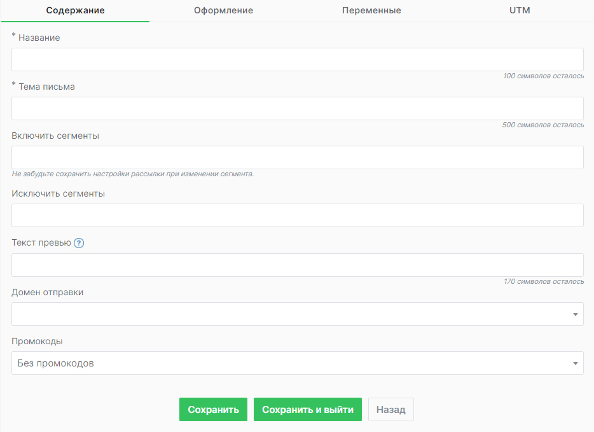
Task: Click the 'Домен отправки' label text
Action: point(48,292)
